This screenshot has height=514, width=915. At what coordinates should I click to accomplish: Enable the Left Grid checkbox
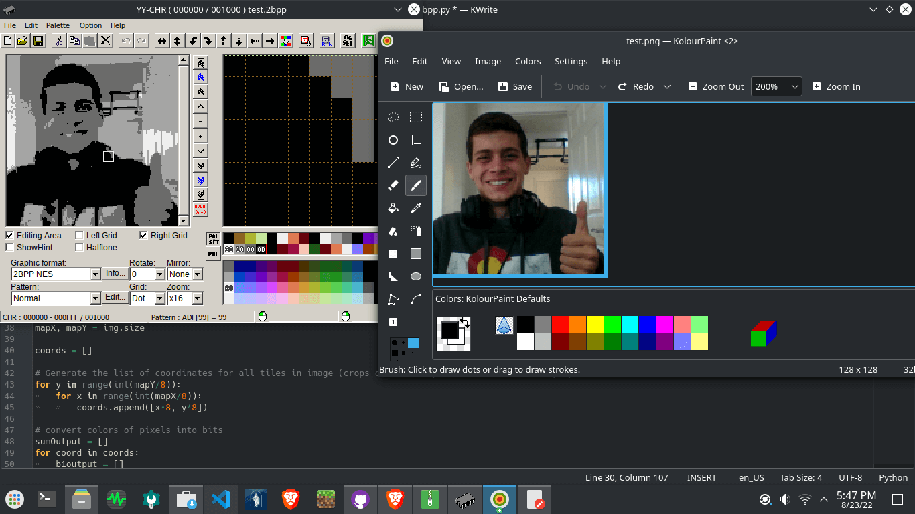coord(96,236)
